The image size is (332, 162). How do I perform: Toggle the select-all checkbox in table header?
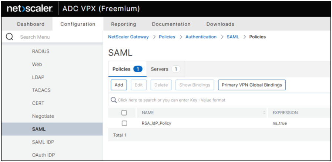pyautogui.click(x=124, y=113)
